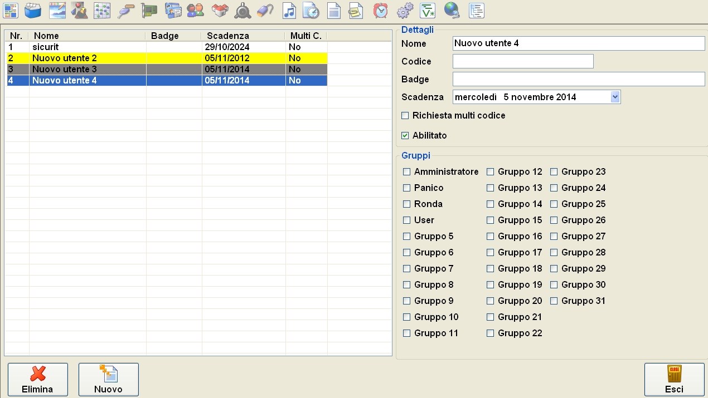This screenshot has width=708, height=398.
Task: Enable the Richiesta multi codice checkbox
Action: [405, 116]
